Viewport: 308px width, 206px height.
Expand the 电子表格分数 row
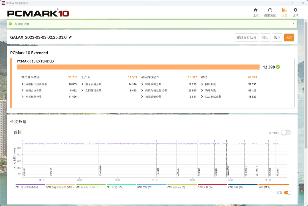pyautogui.click(x=82, y=84)
